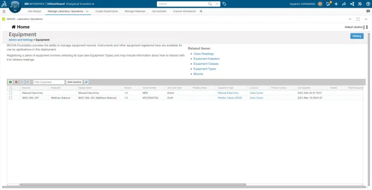Sort by the Last Updated column header

(x=304, y=88)
